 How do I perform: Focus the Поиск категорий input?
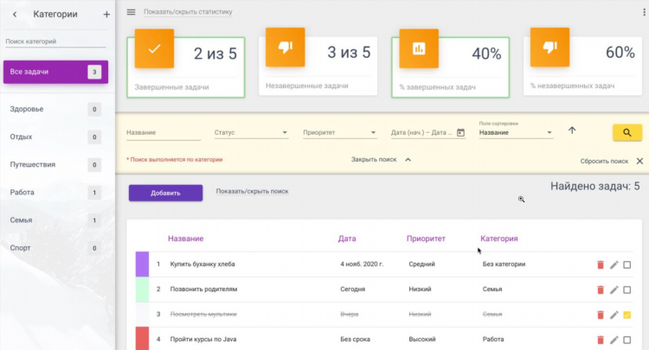(55, 41)
